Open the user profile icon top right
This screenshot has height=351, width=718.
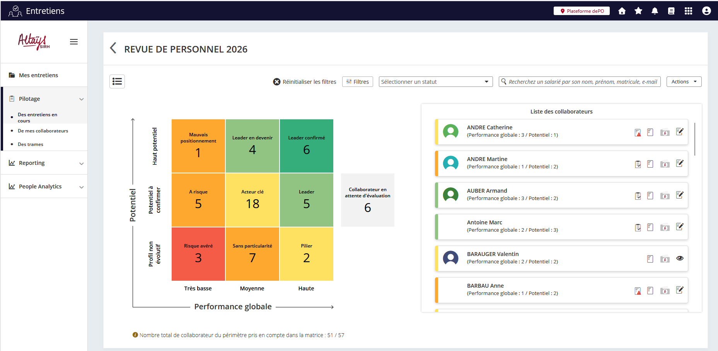coord(707,11)
